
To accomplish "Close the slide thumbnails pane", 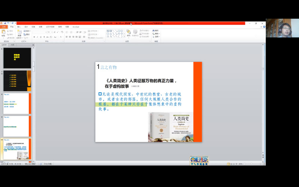I will click(33, 45).
